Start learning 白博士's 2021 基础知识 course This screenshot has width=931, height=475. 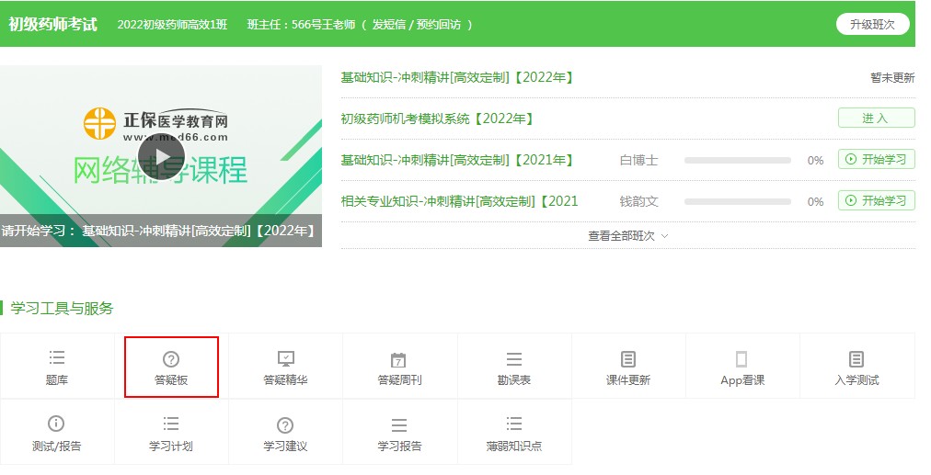pyautogui.click(x=876, y=160)
